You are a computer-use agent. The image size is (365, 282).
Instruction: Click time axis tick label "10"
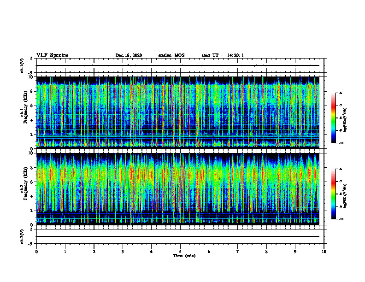pyautogui.click(x=324, y=252)
